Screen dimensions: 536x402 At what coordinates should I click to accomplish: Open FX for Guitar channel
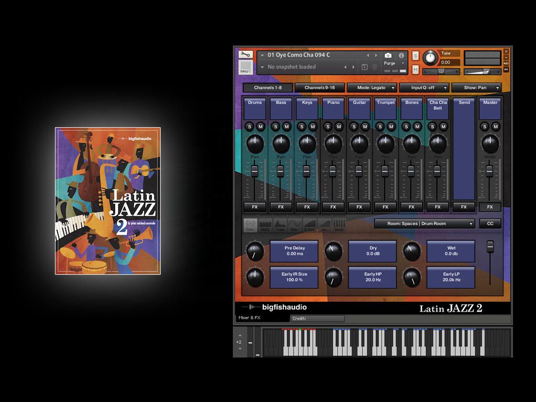[x=360, y=207]
